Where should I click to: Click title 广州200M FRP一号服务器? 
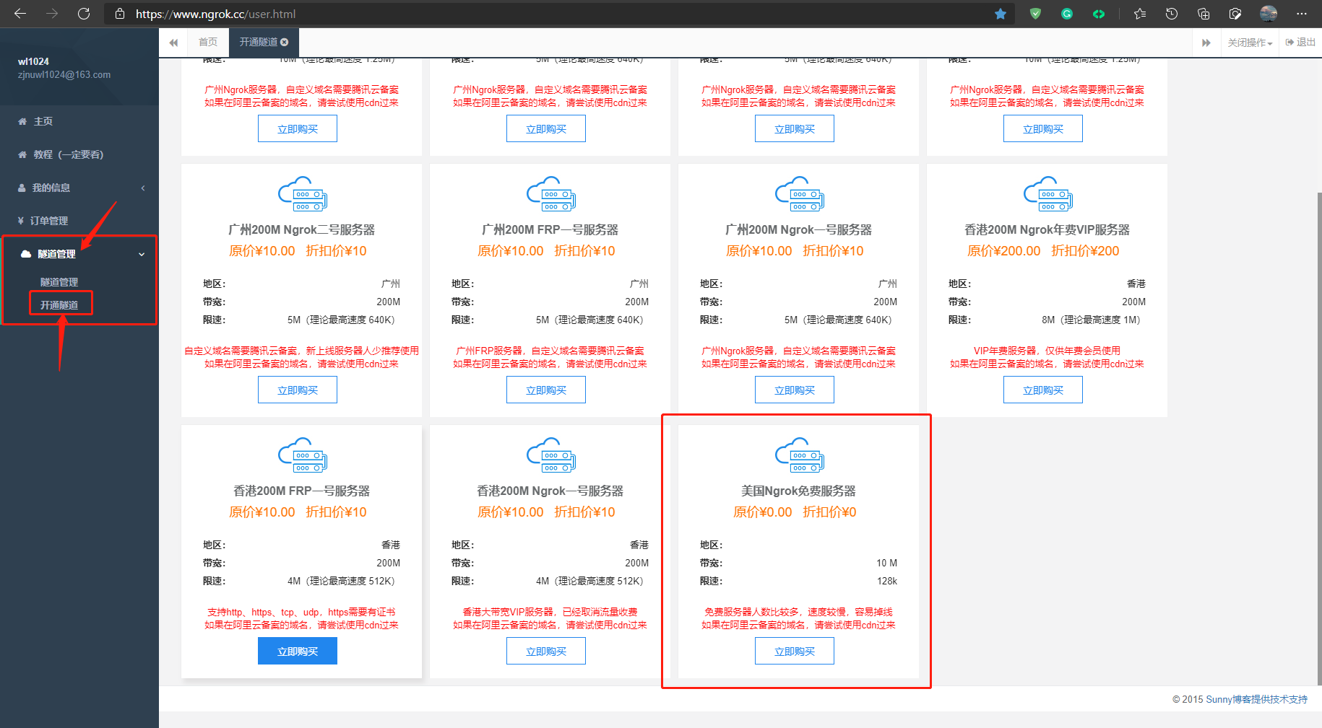click(550, 229)
